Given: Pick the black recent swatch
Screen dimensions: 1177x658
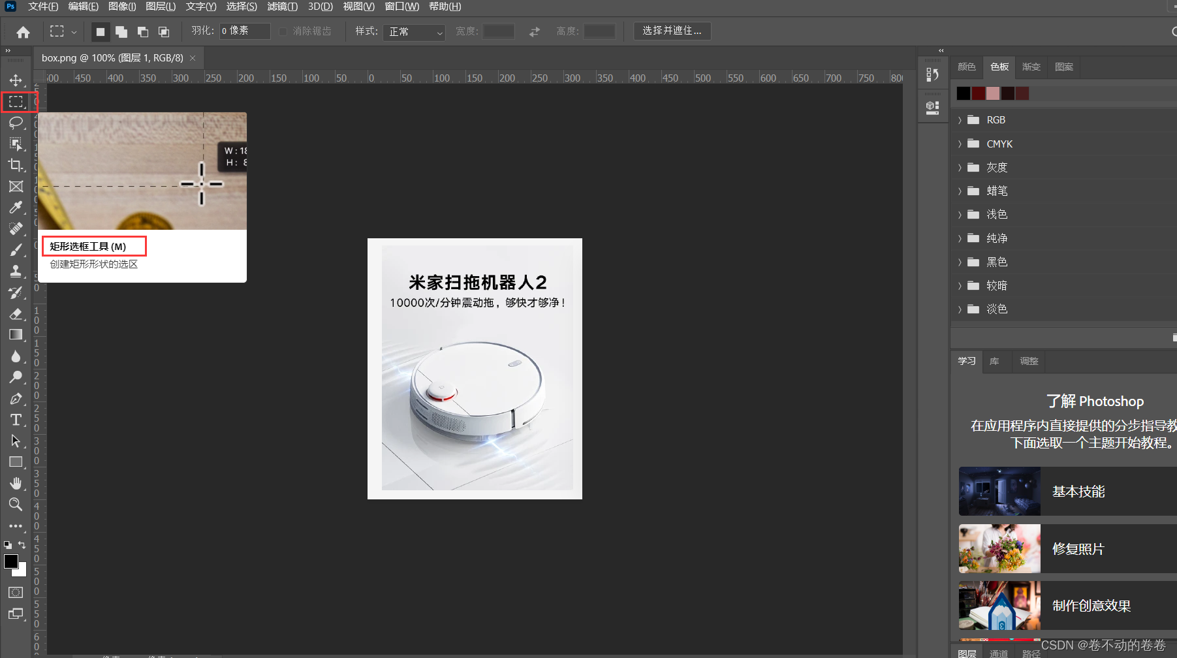Looking at the screenshot, I should tap(963, 93).
